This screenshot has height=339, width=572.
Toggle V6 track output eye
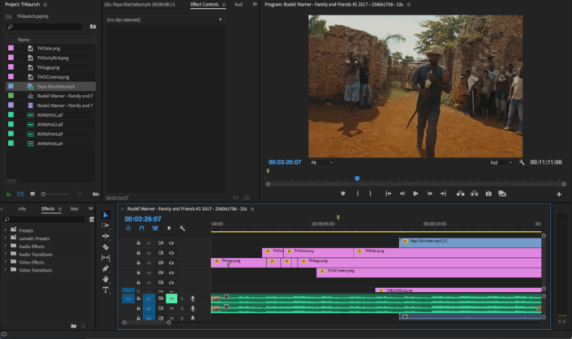(171, 253)
